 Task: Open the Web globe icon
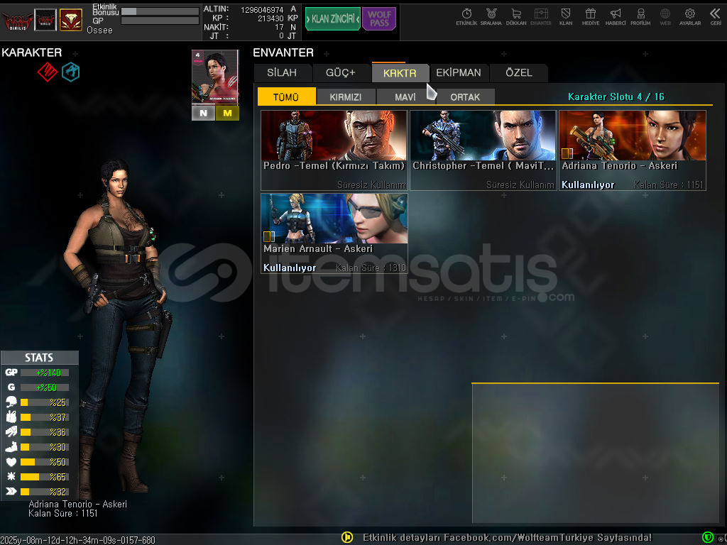click(x=665, y=17)
